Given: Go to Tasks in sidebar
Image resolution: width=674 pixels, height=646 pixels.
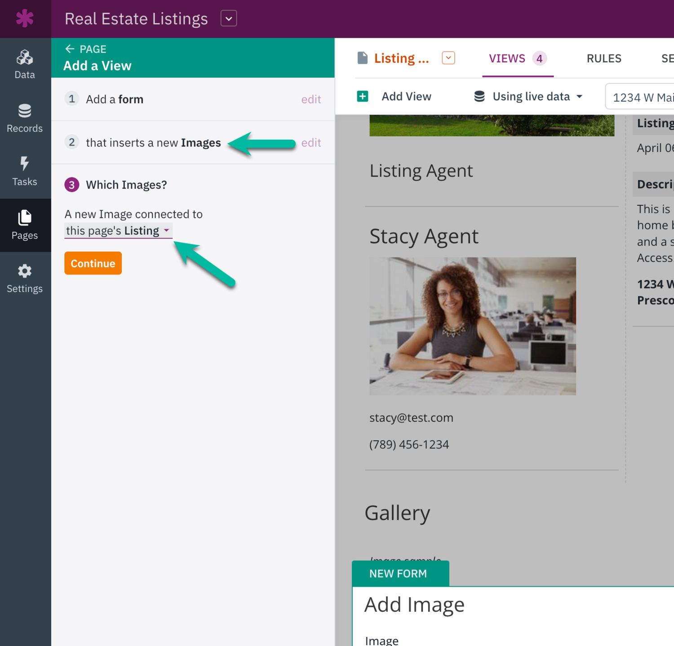Looking at the screenshot, I should (25, 172).
